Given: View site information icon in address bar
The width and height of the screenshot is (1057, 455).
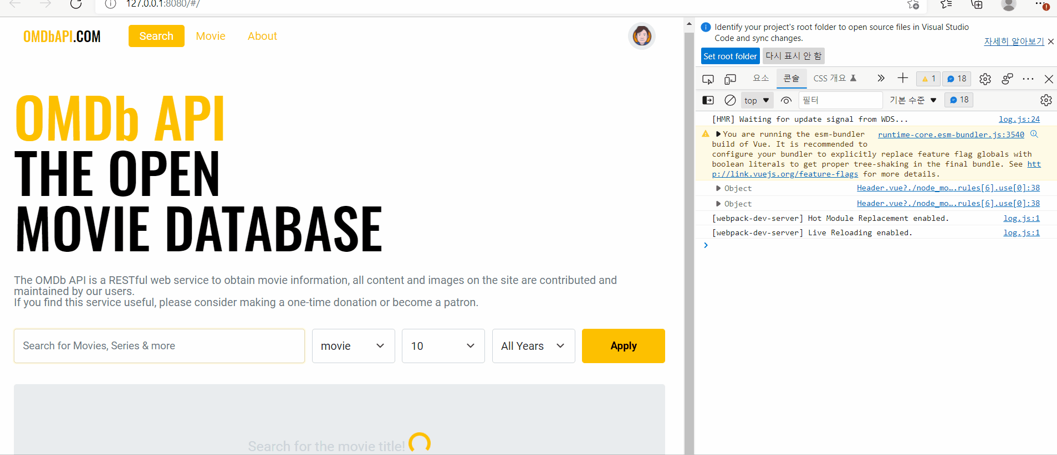Looking at the screenshot, I should click(x=110, y=4).
